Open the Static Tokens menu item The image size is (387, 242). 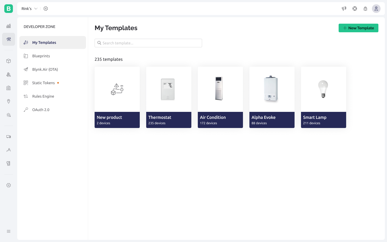[44, 83]
